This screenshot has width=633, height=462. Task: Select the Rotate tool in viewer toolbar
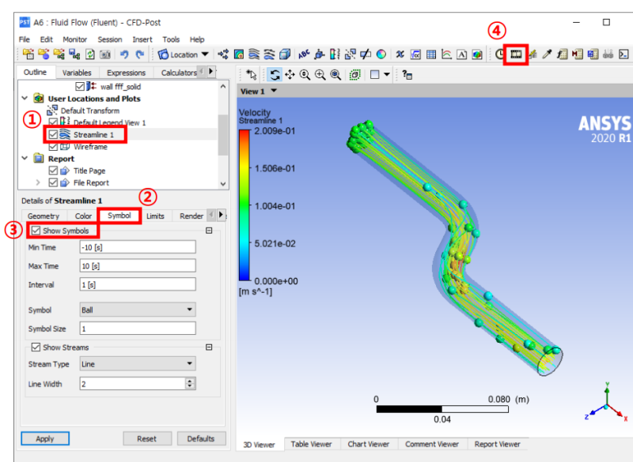tap(275, 74)
